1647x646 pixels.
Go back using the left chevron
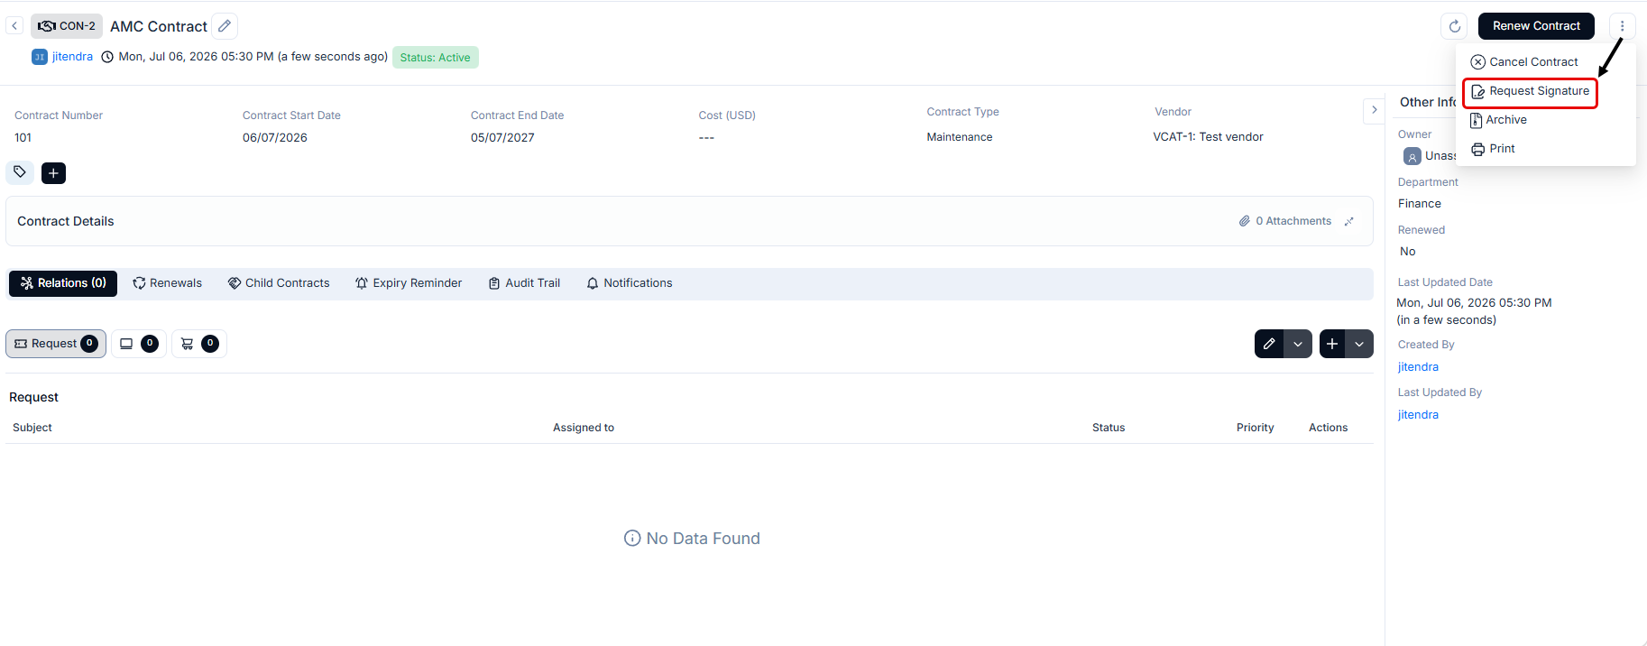tap(14, 26)
